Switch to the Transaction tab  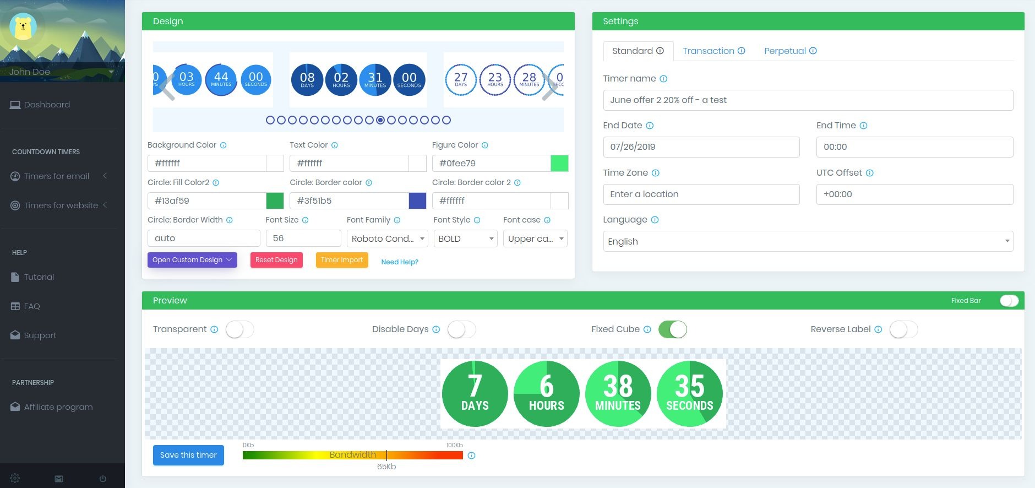coord(714,51)
